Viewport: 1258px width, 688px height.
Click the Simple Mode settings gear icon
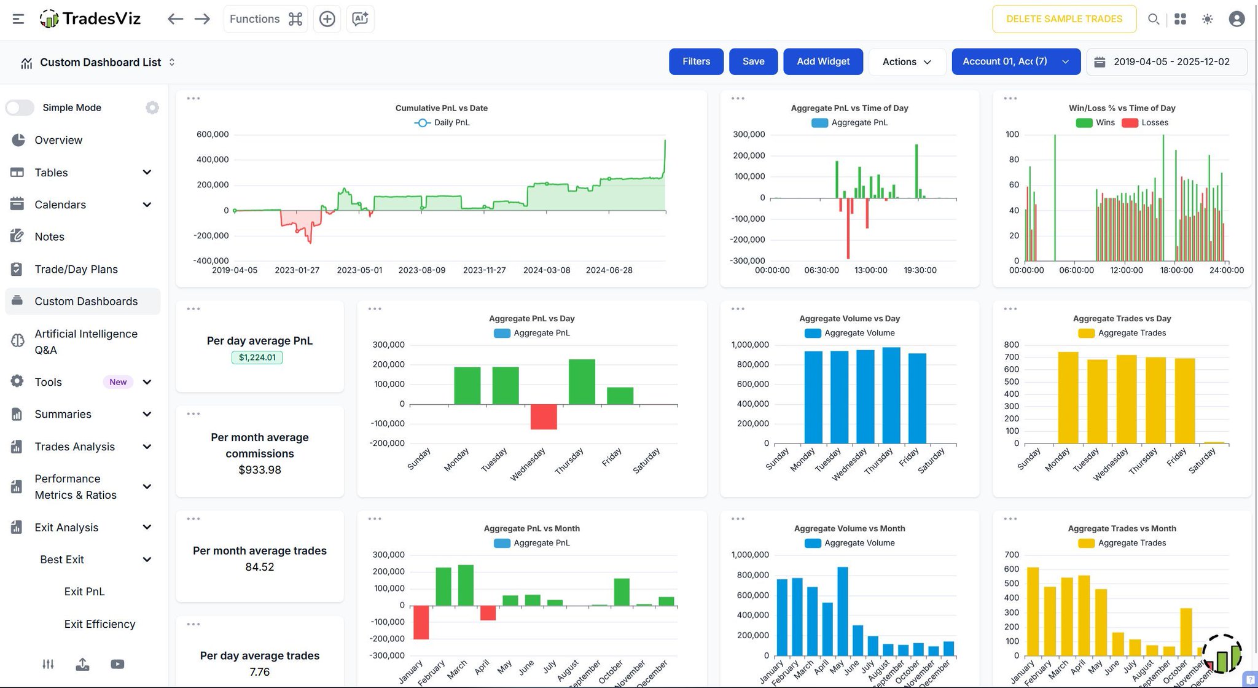(x=152, y=107)
